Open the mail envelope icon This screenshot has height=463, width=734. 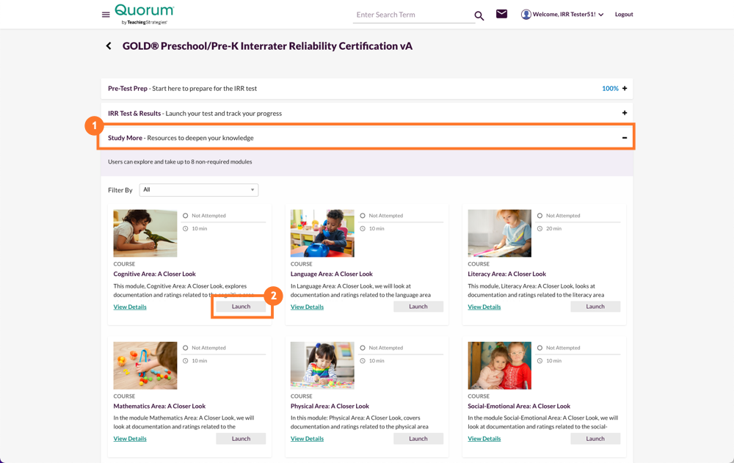click(502, 14)
